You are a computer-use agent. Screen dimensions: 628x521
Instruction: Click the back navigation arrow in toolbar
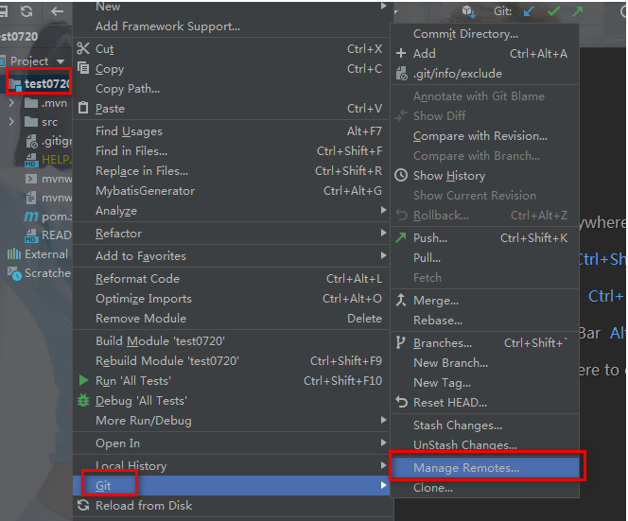pyautogui.click(x=58, y=11)
